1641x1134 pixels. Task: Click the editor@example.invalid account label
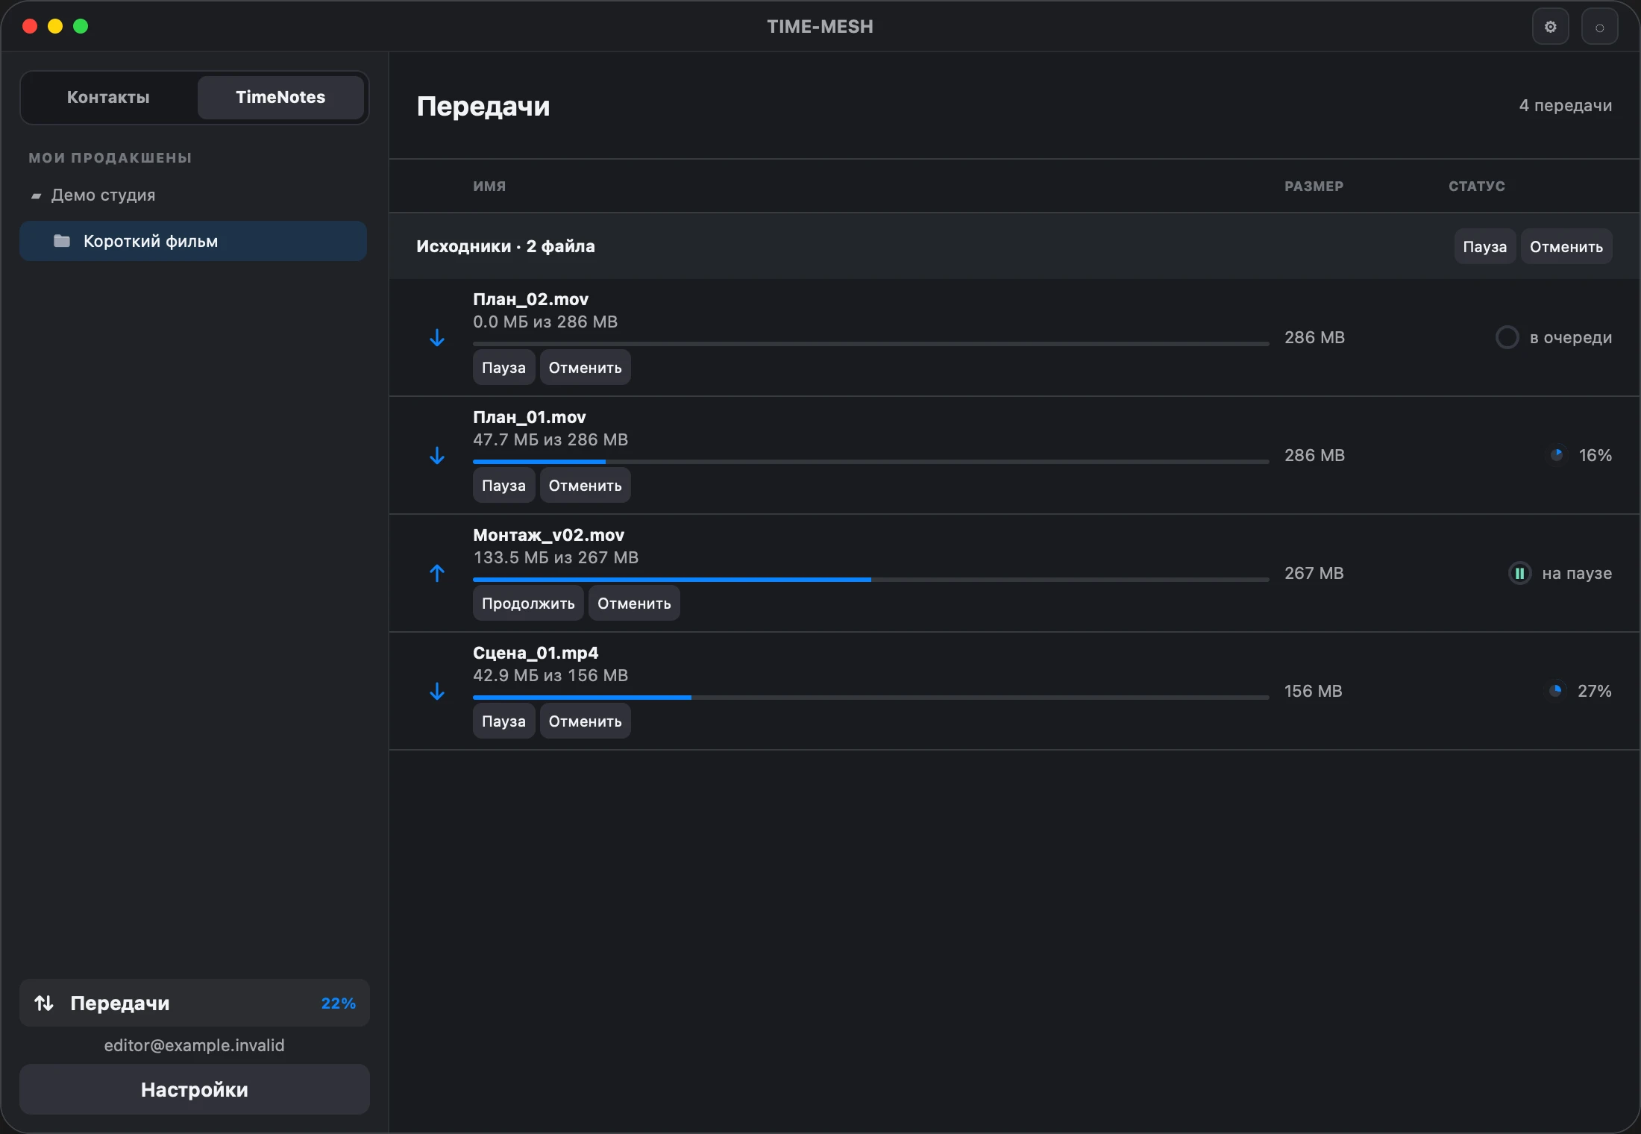pos(195,1045)
